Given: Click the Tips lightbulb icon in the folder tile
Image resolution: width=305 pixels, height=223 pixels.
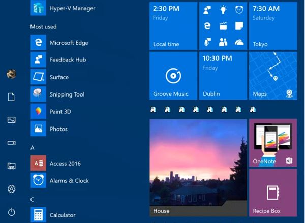Looking at the screenshot, I should (223, 10).
